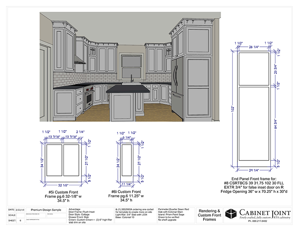Select the #5i two-opening front frame drawing
The height and width of the screenshot is (231, 299).
pos(63,162)
